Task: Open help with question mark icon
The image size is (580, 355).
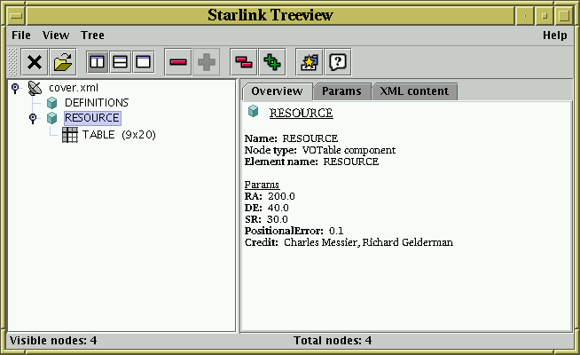Action: 338,62
